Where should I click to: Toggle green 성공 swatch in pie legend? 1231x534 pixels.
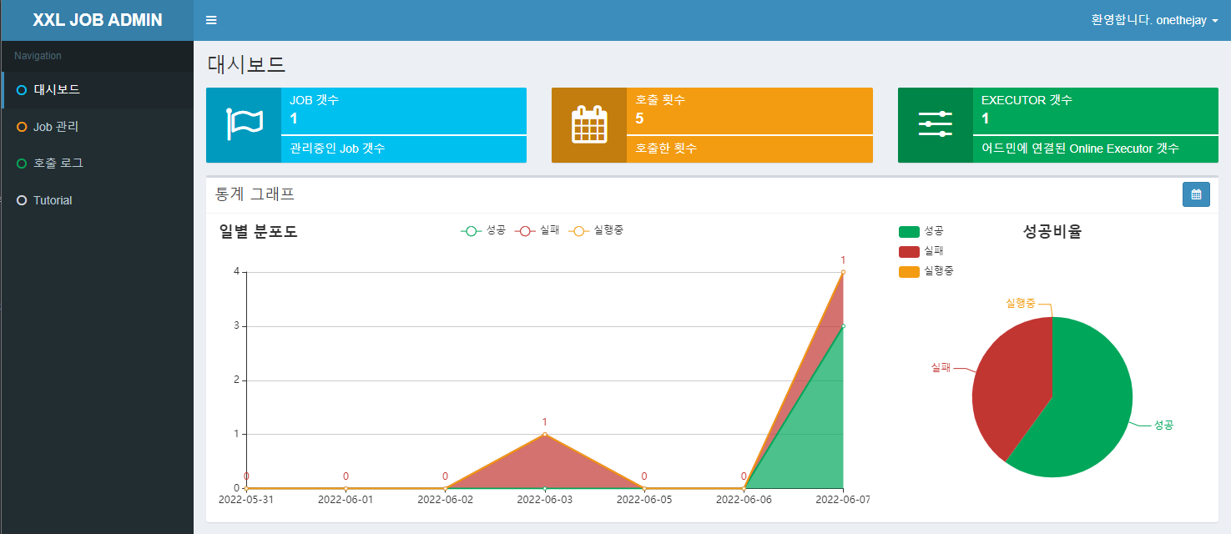[909, 231]
